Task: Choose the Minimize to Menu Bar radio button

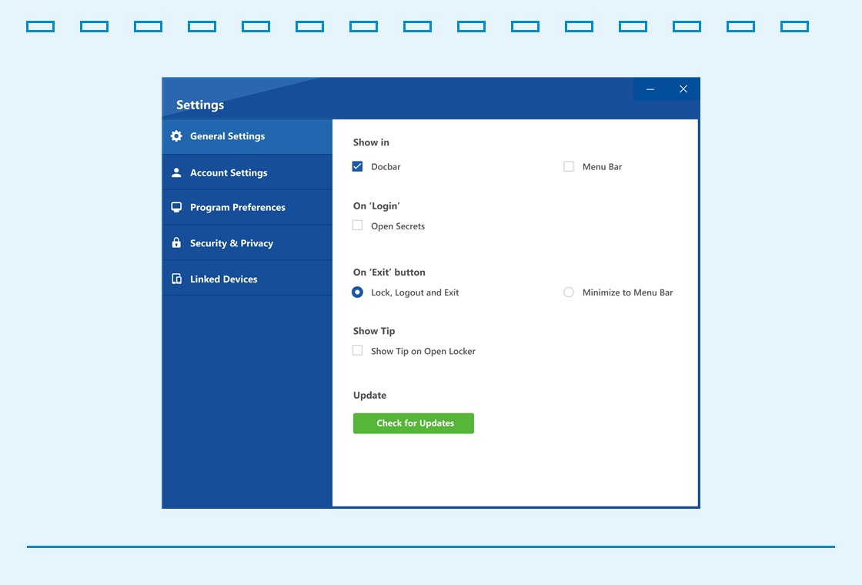Action: tap(569, 292)
